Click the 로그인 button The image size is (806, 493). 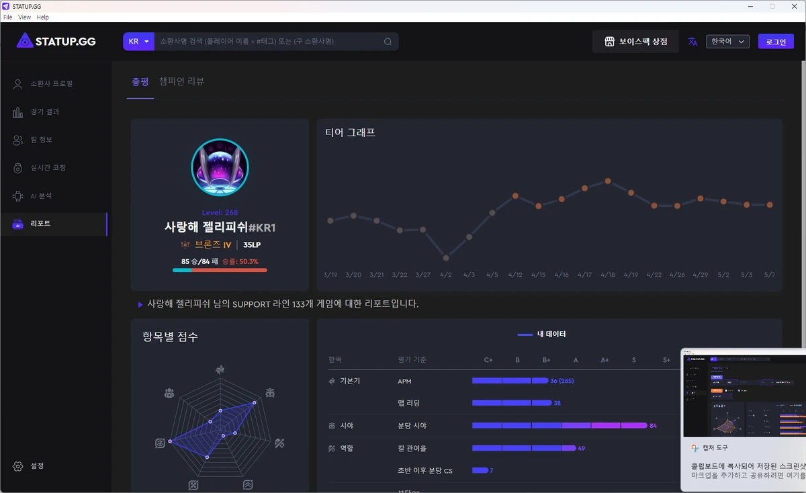[776, 42]
